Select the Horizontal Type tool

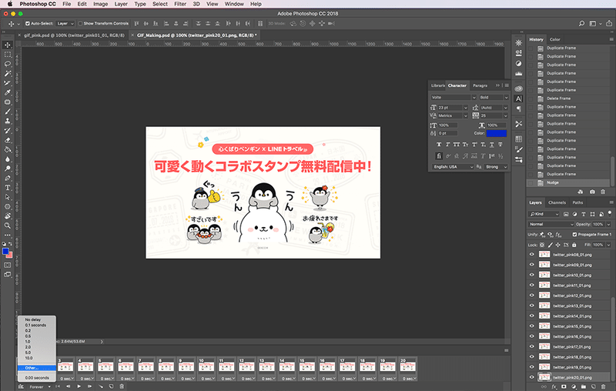click(8, 188)
